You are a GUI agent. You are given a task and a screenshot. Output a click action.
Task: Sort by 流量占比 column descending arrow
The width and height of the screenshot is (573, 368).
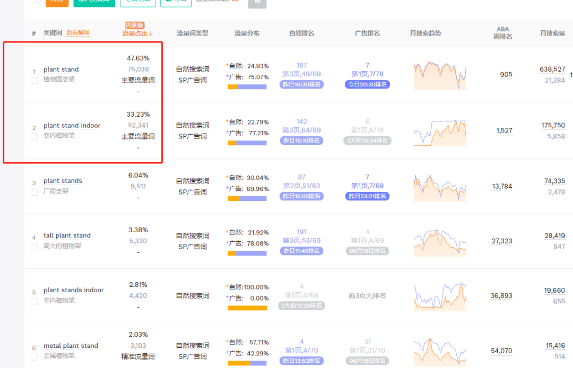[x=151, y=33]
